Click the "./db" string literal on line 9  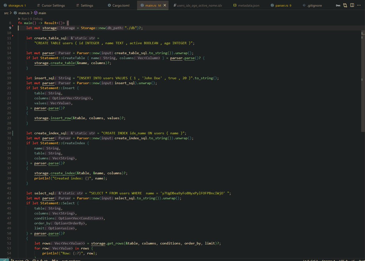131,28
